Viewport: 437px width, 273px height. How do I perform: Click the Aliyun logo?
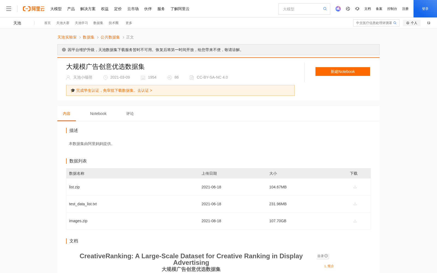pyautogui.click(x=34, y=9)
